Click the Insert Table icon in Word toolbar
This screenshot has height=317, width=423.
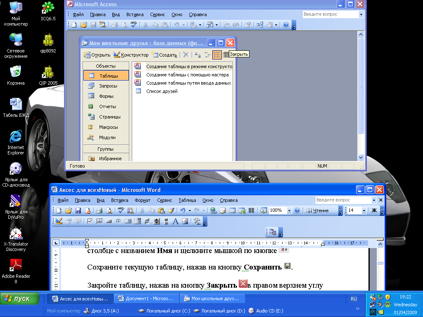233,211
